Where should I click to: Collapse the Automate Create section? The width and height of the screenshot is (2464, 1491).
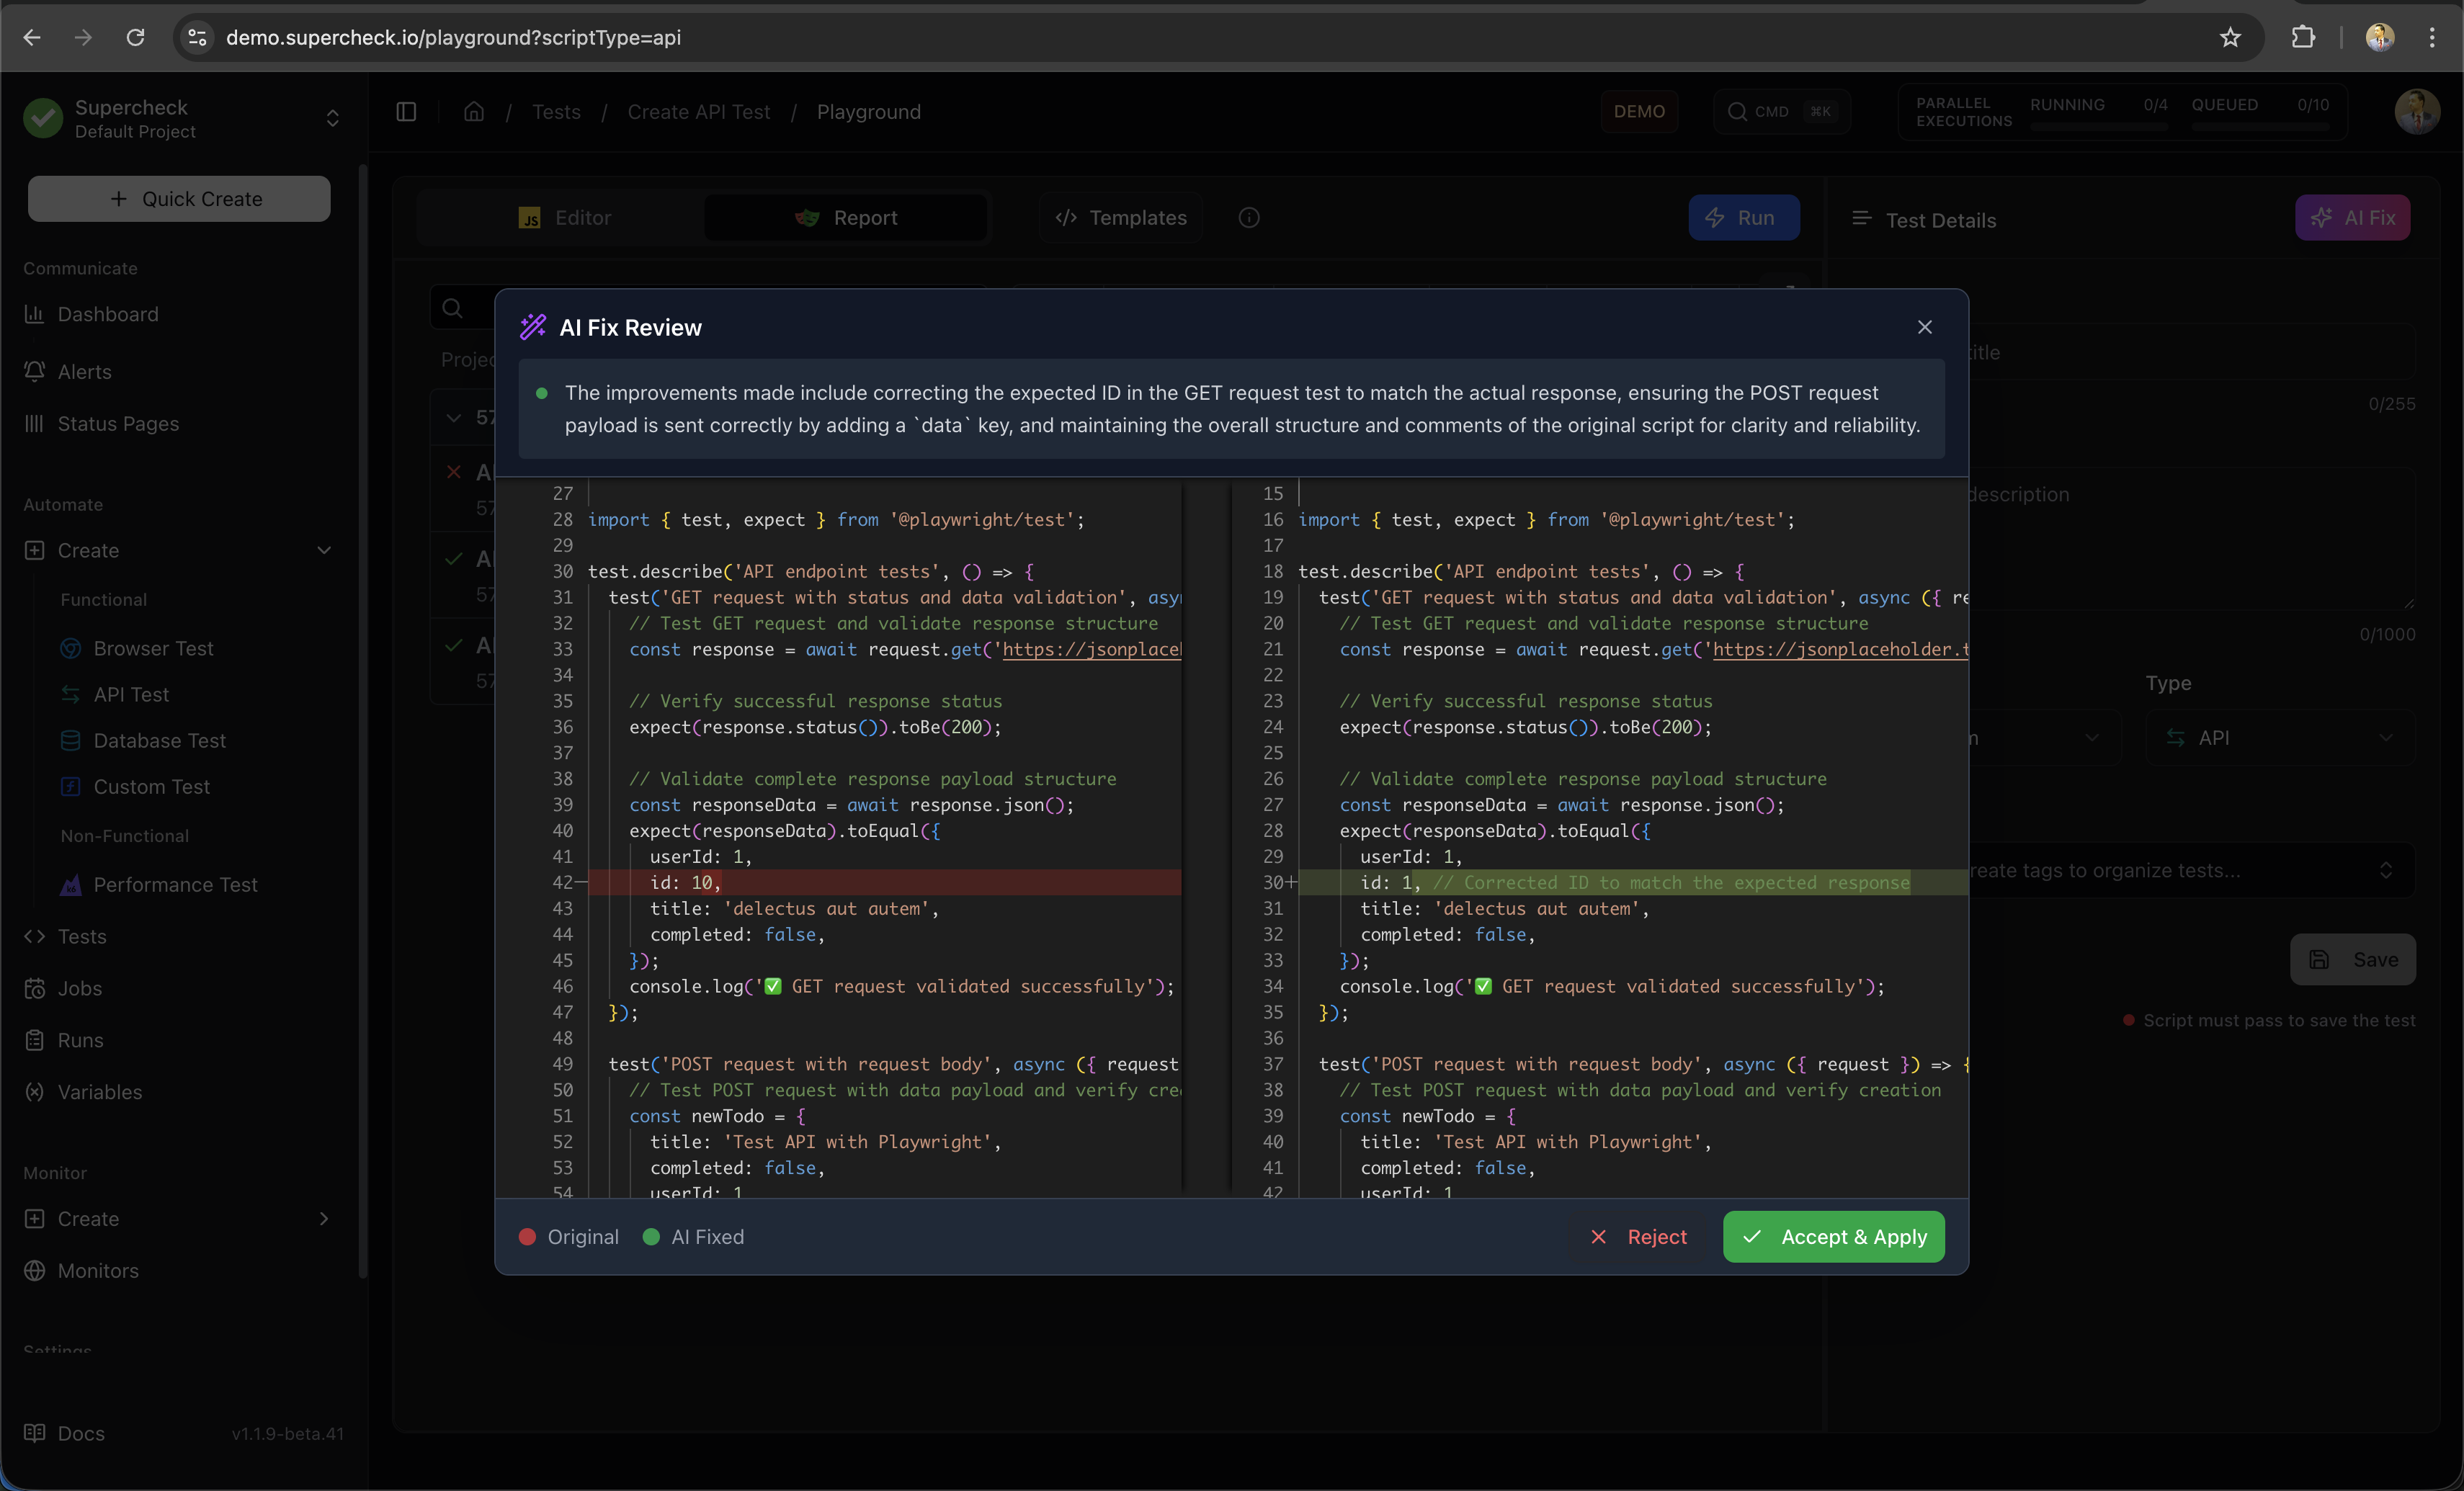coord(323,550)
